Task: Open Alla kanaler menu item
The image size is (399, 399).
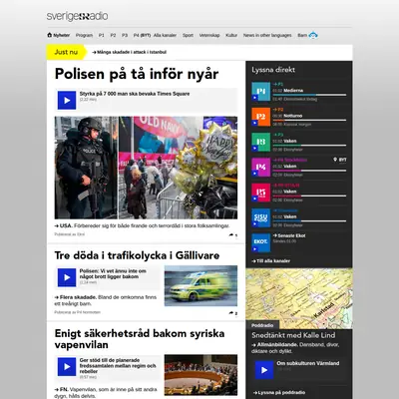Action: click(165, 35)
